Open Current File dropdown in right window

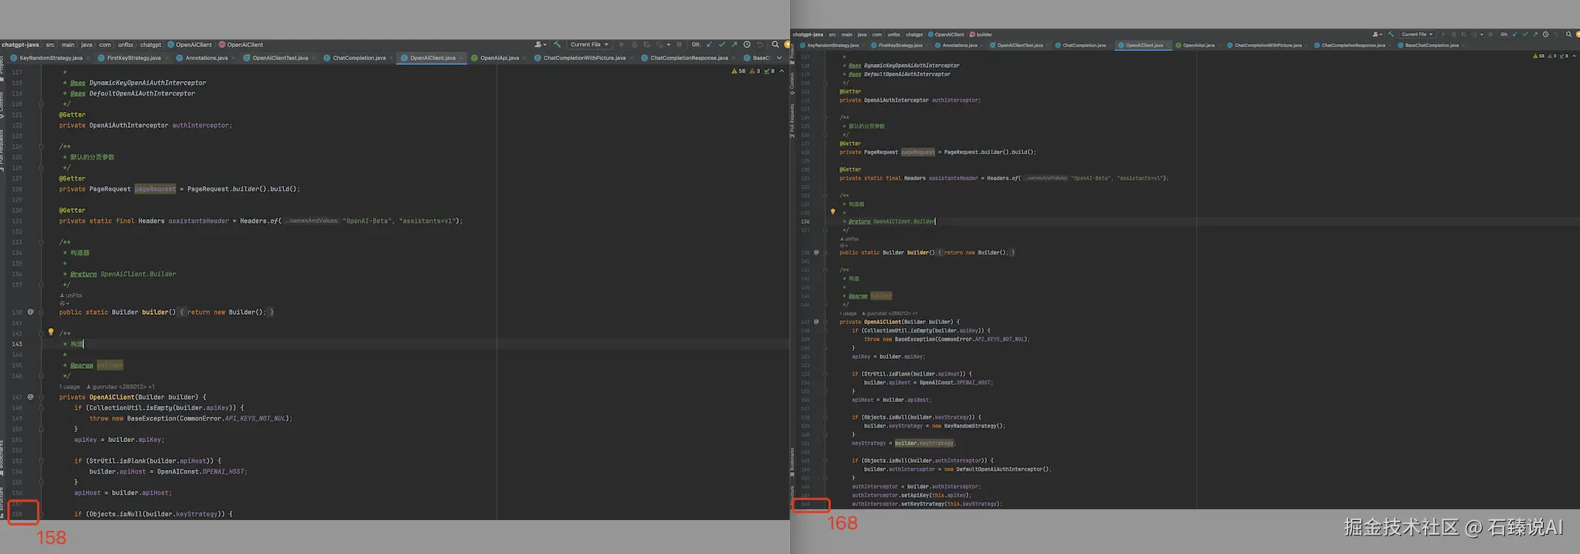point(1417,35)
